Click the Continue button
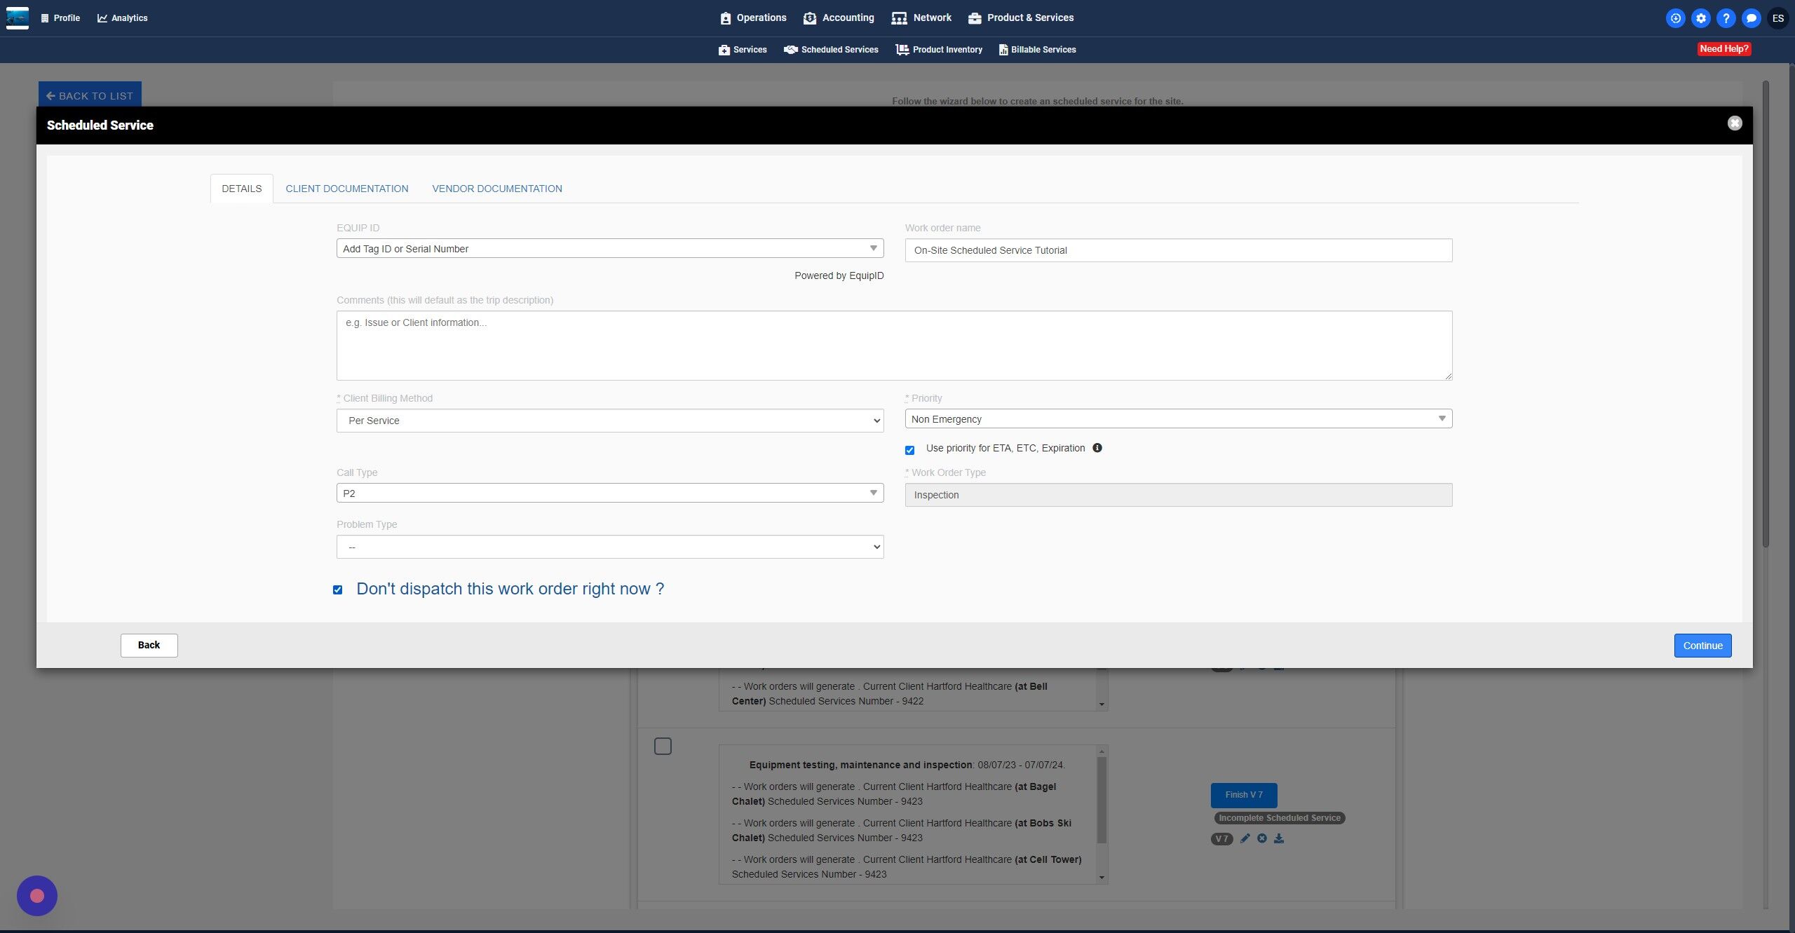The height and width of the screenshot is (933, 1795). 1702,646
